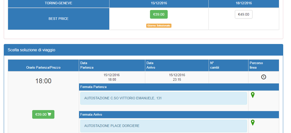
Task: Click the Data Partenza column header
Action: point(112,65)
